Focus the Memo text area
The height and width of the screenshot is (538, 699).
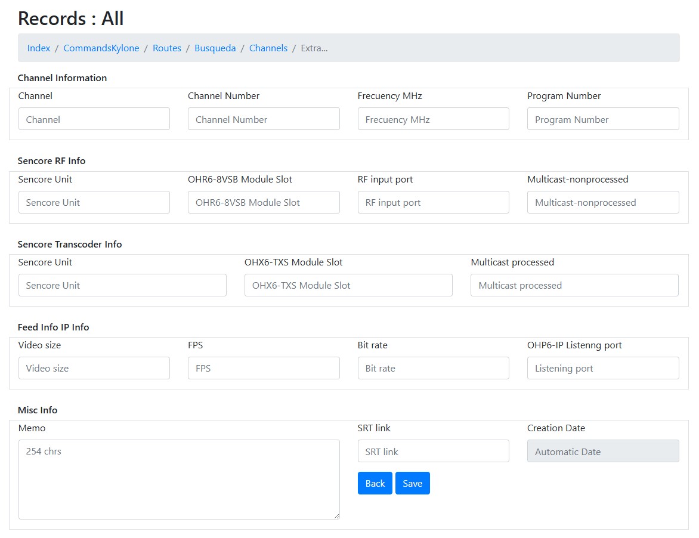(179, 480)
